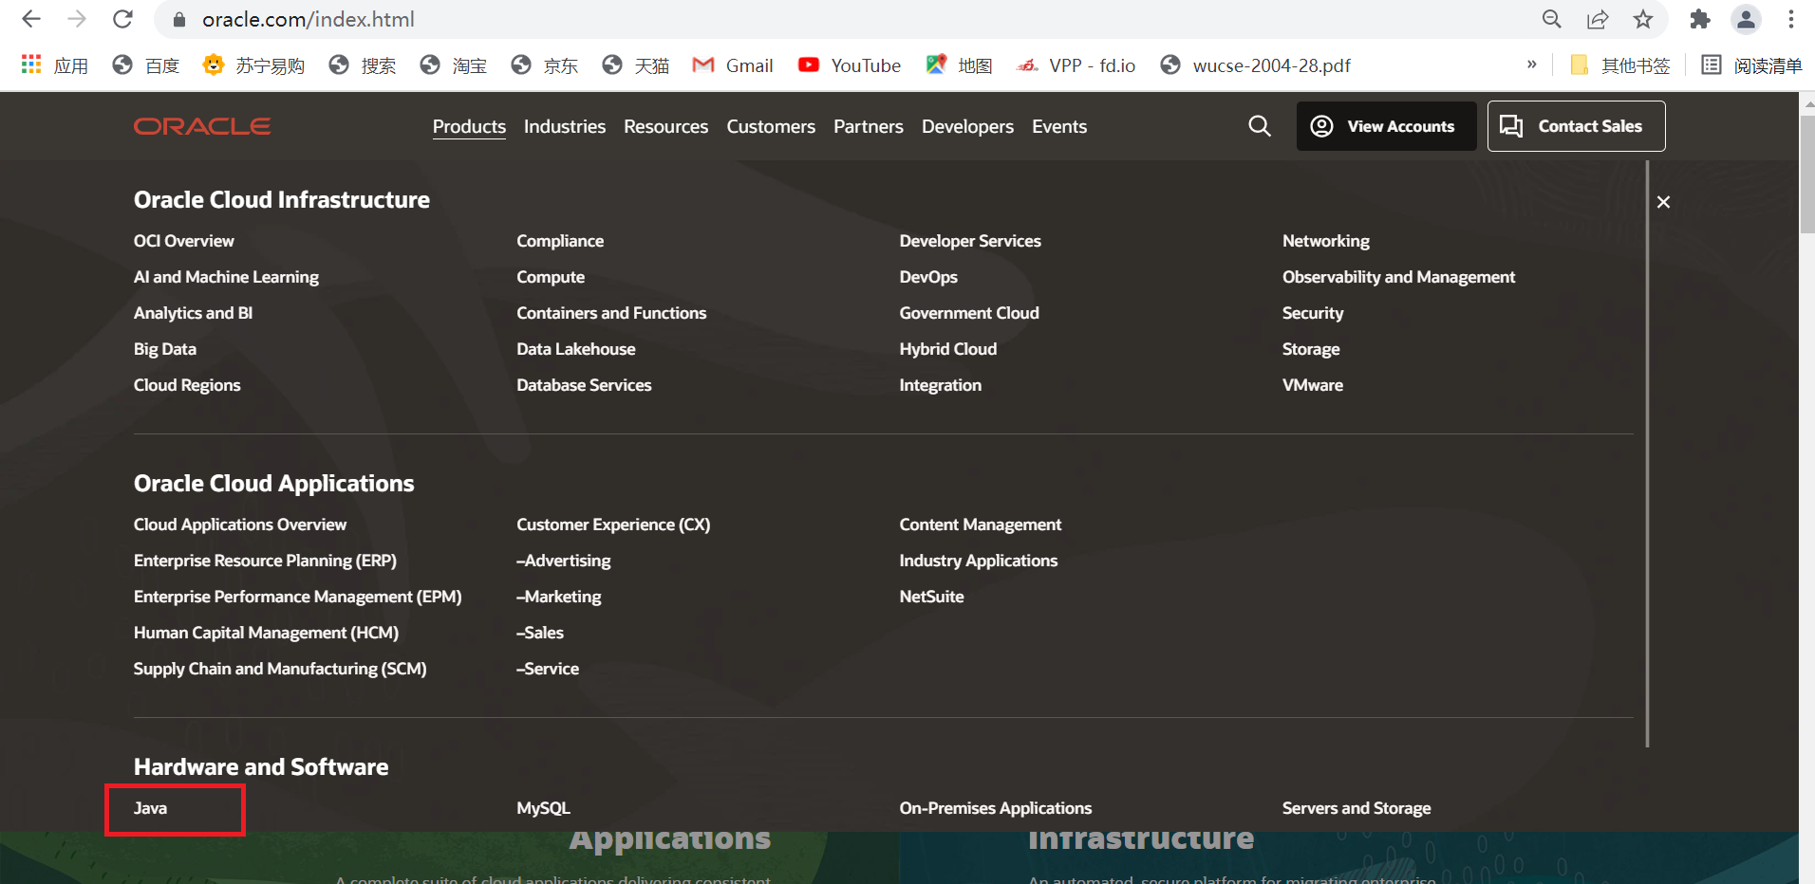Open the VMware link
Image resolution: width=1815 pixels, height=884 pixels.
1313,385
